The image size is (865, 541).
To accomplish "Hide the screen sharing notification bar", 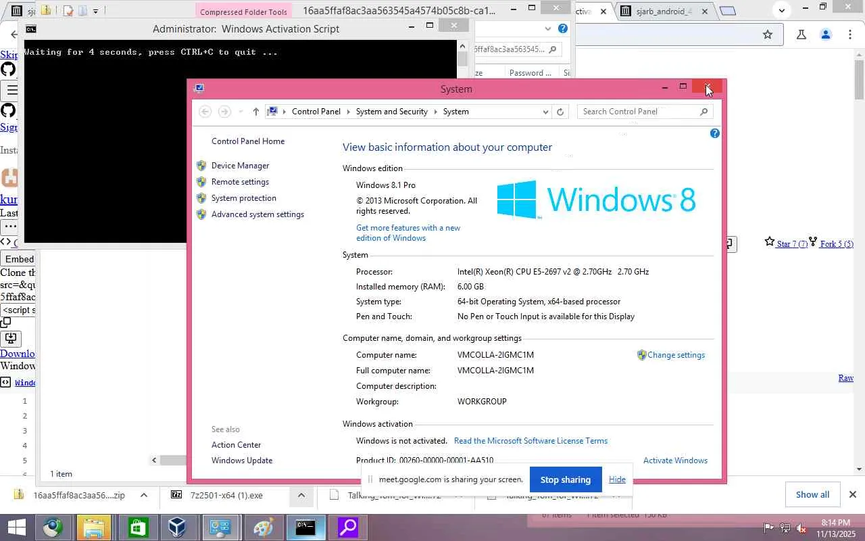I will coord(617,479).
